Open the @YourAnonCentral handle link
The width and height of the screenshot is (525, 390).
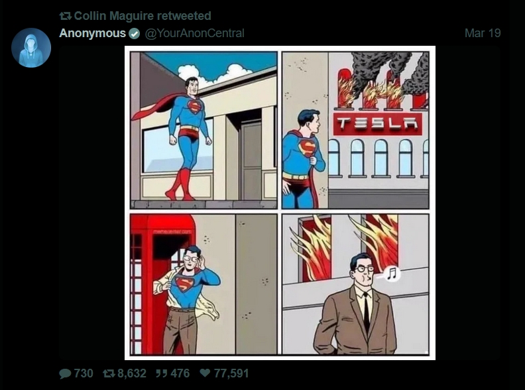(x=194, y=33)
